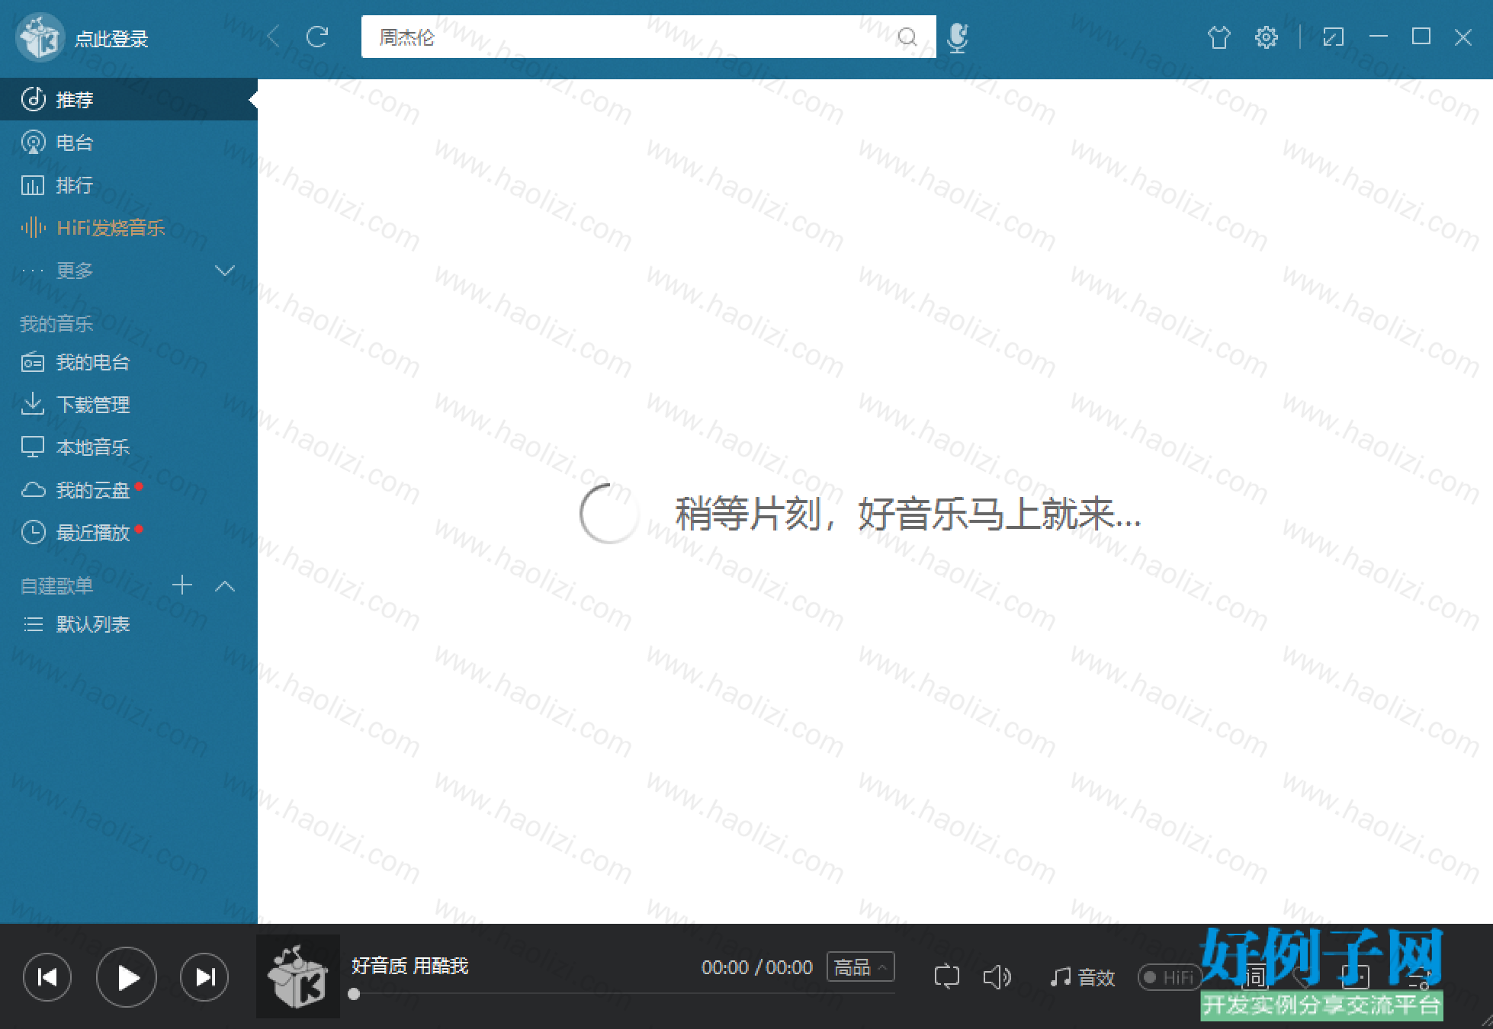Open the 音效 sound effects panel
This screenshot has height=1029, width=1493.
tap(1083, 977)
